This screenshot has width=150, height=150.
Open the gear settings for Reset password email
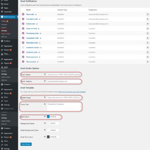pyautogui.click(x=147, y=57)
